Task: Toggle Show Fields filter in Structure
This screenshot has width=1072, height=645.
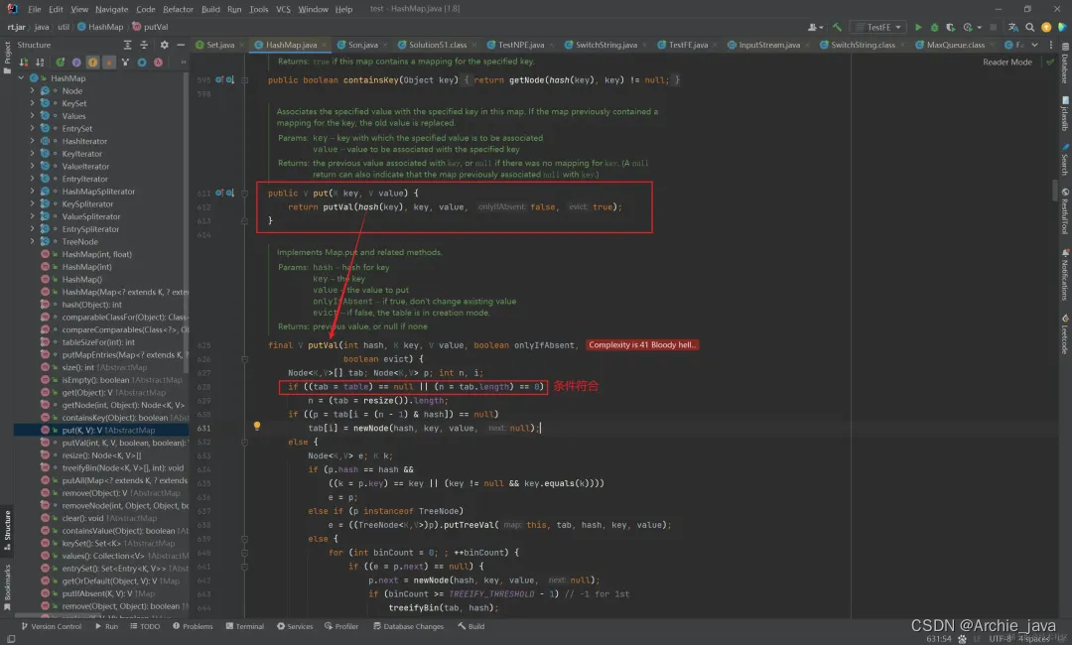Action: tap(92, 63)
